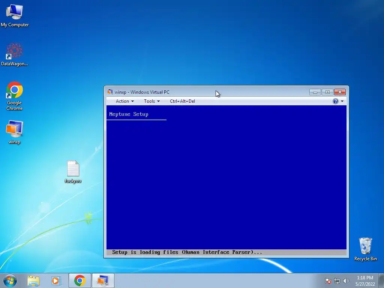
Task: Click the 'winxp - Windows Virtual PC' title text
Action: (142, 92)
